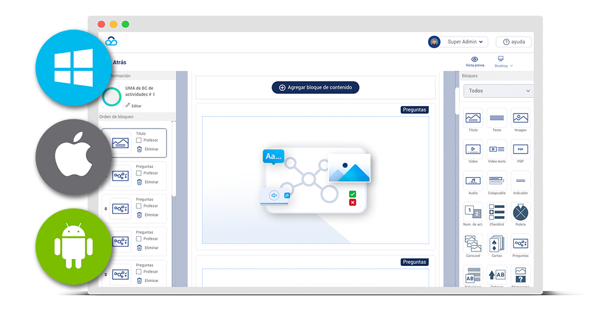Select the Título block icon in Bloques

click(x=473, y=118)
